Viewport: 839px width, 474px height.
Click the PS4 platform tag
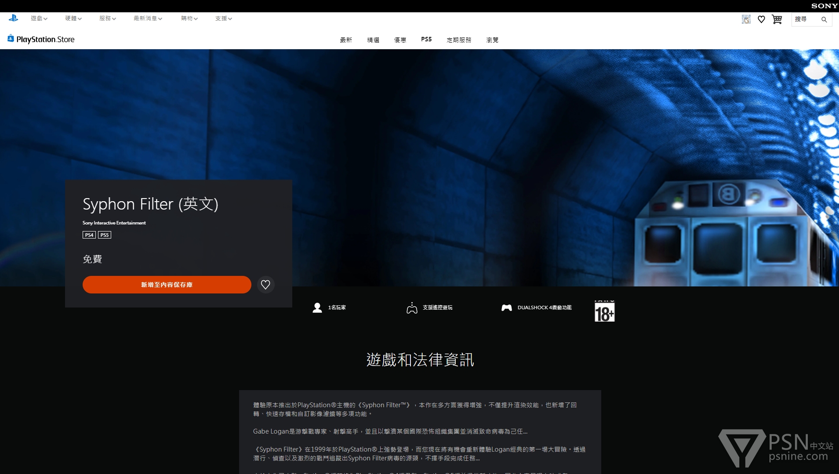click(89, 235)
